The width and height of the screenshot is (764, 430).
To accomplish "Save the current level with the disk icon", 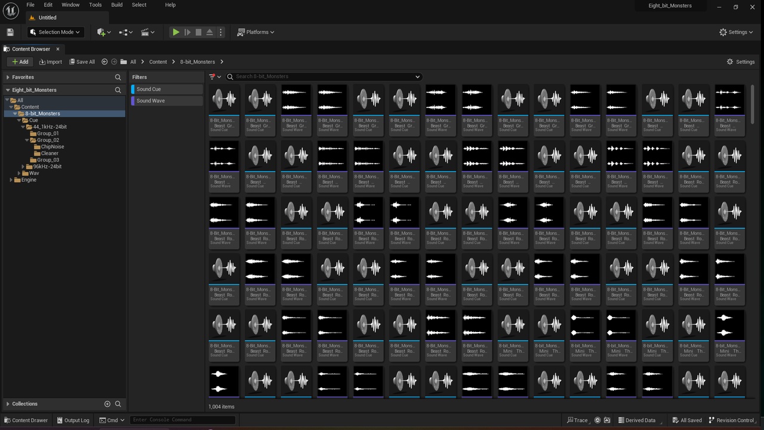I will 10,32.
